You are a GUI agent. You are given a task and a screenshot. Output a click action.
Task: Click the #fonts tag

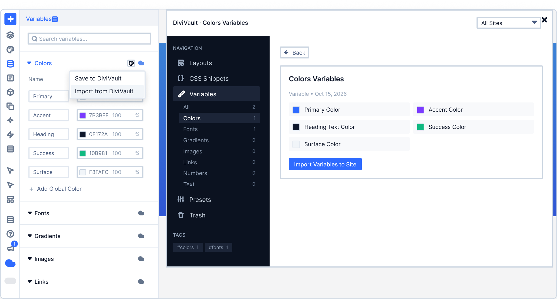point(219,247)
